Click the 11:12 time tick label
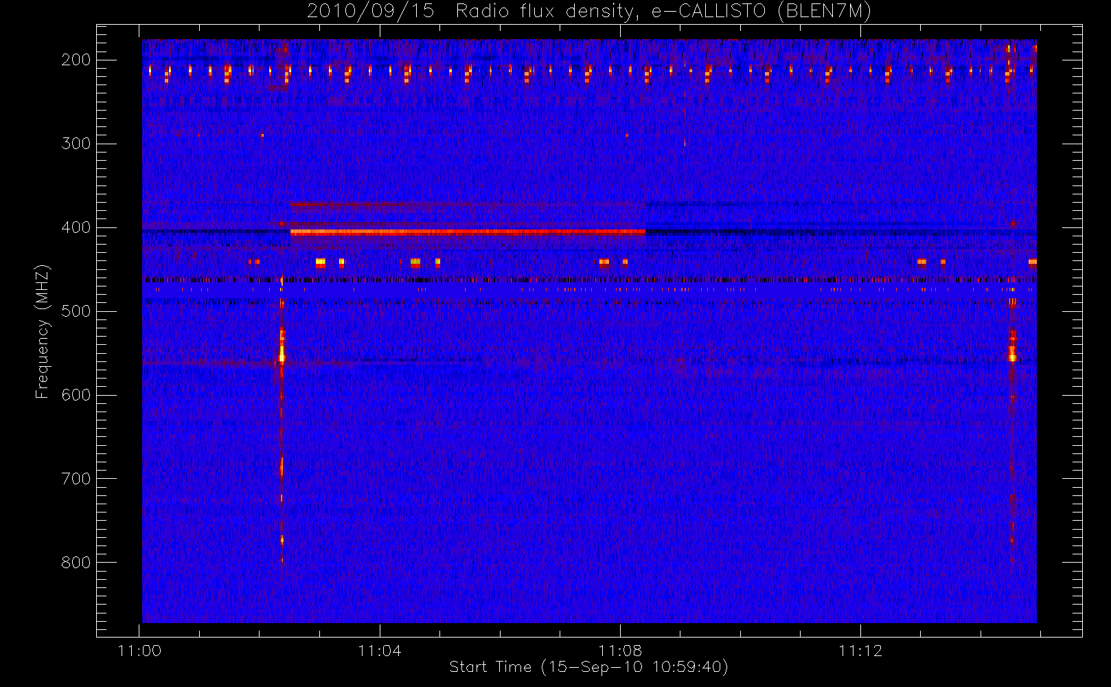The height and width of the screenshot is (687, 1111). [860, 651]
